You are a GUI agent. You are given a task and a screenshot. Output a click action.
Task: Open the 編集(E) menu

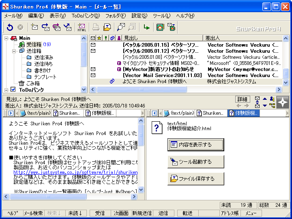click(36, 16)
